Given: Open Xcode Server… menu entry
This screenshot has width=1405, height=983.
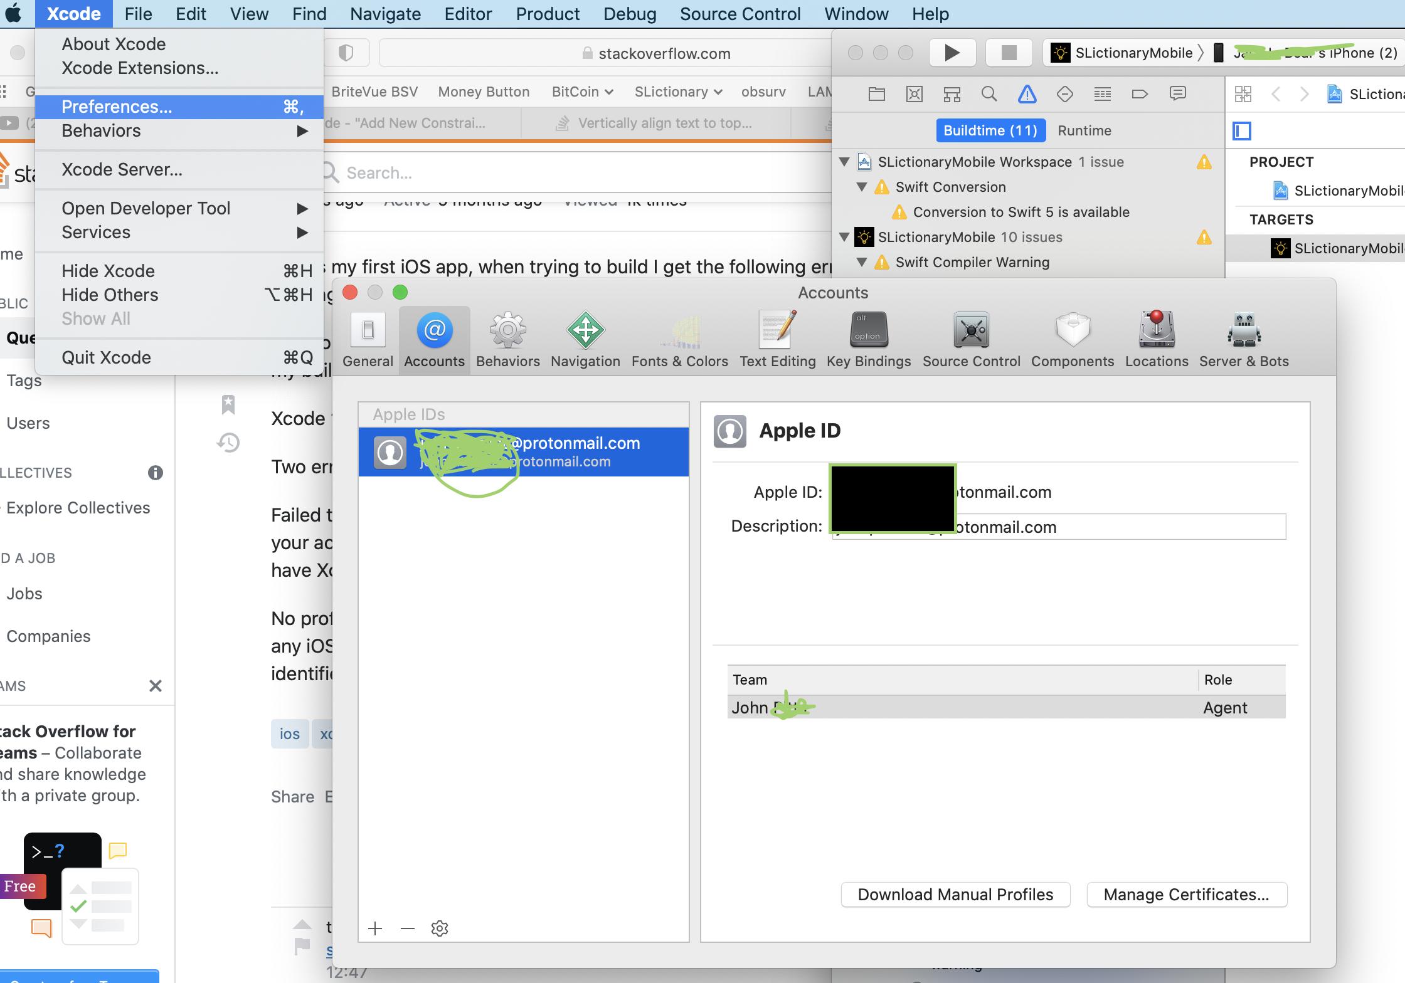Looking at the screenshot, I should (179, 169).
